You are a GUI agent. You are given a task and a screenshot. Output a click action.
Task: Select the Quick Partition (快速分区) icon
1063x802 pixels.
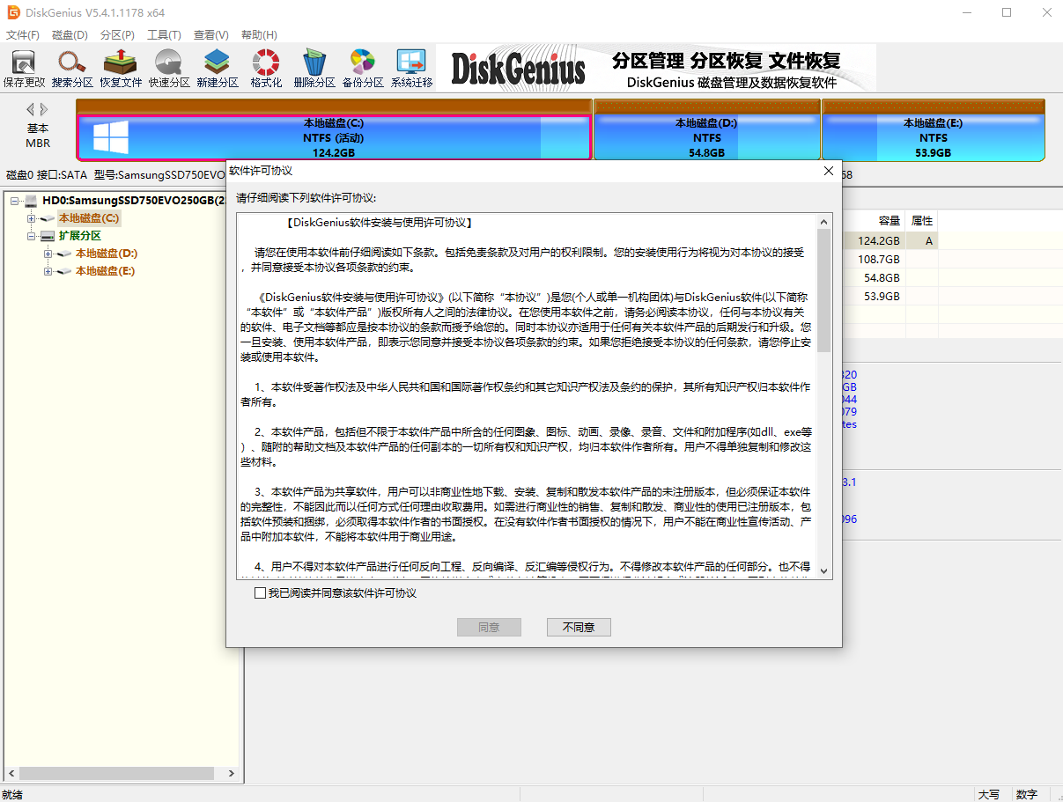tap(169, 68)
